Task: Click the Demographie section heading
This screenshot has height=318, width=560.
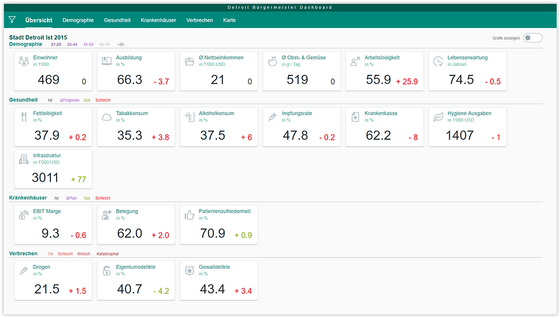Action: point(25,44)
